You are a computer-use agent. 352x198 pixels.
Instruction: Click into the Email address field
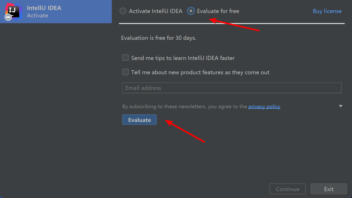tap(232, 88)
